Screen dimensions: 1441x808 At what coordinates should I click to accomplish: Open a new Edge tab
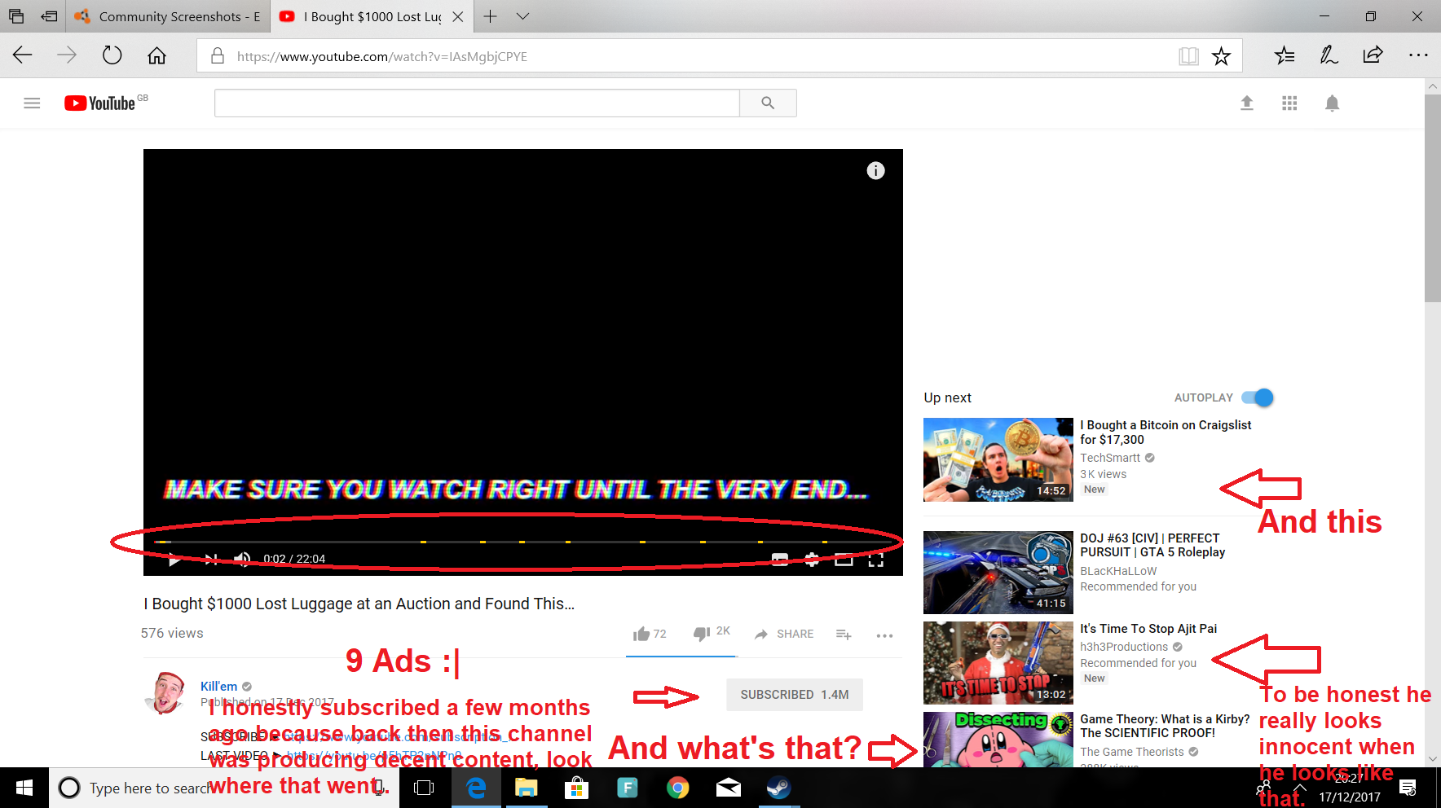490,16
